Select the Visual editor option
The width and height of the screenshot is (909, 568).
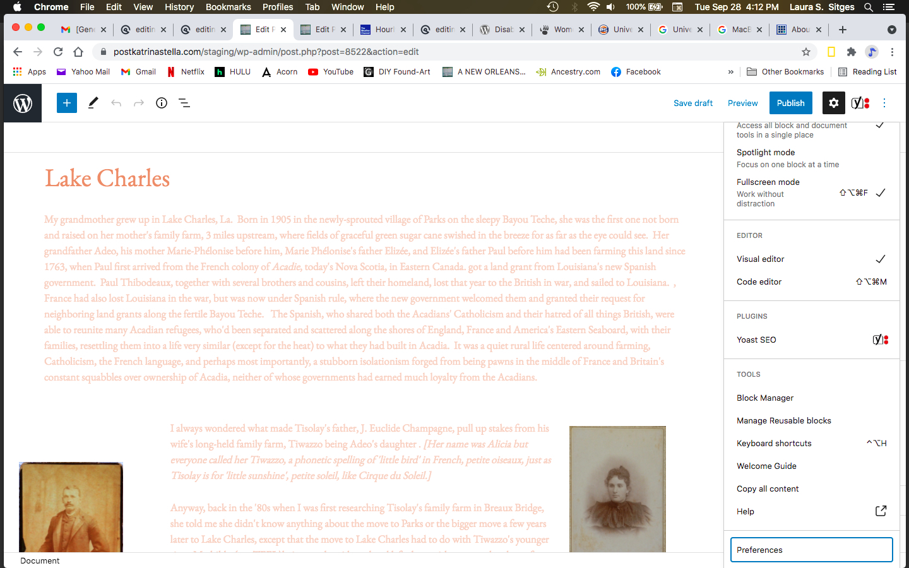811,259
